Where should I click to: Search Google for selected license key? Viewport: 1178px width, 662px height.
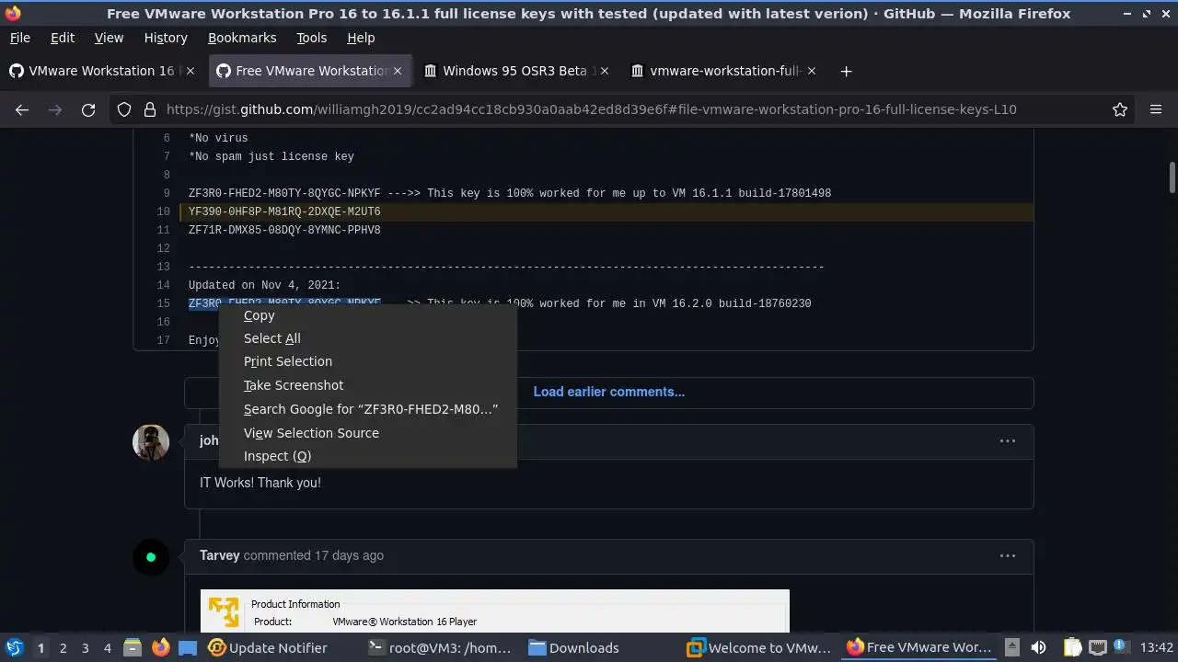pos(368,409)
